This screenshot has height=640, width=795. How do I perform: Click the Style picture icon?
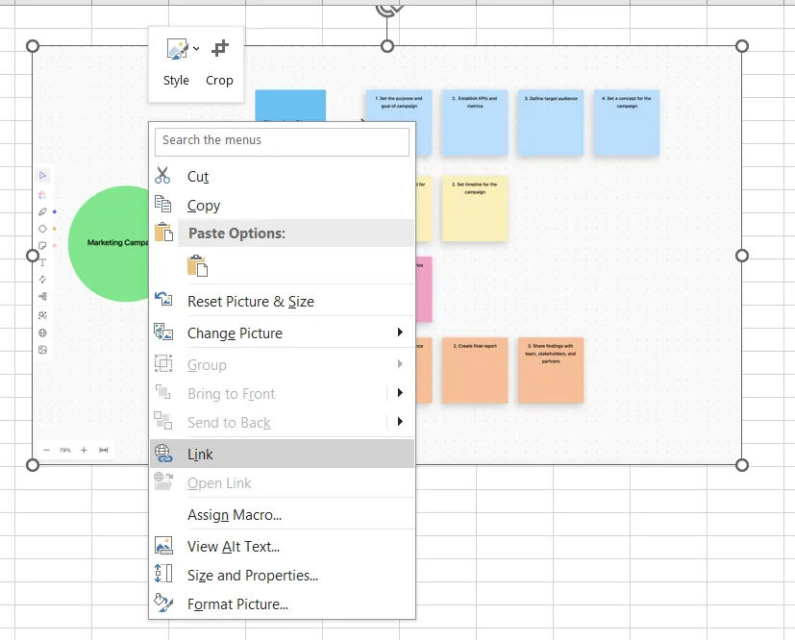point(177,49)
